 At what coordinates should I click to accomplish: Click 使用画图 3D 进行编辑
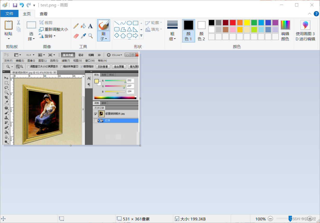[305, 31]
